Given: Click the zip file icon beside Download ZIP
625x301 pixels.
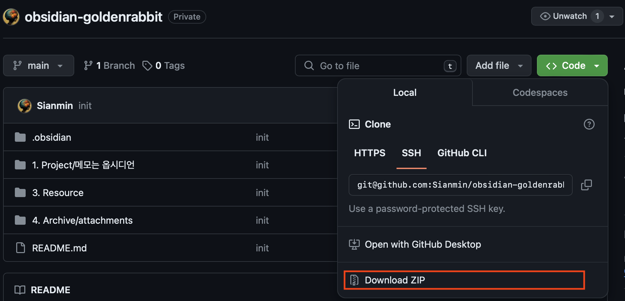Looking at the screenshot, I should click(x=354, y=280).
